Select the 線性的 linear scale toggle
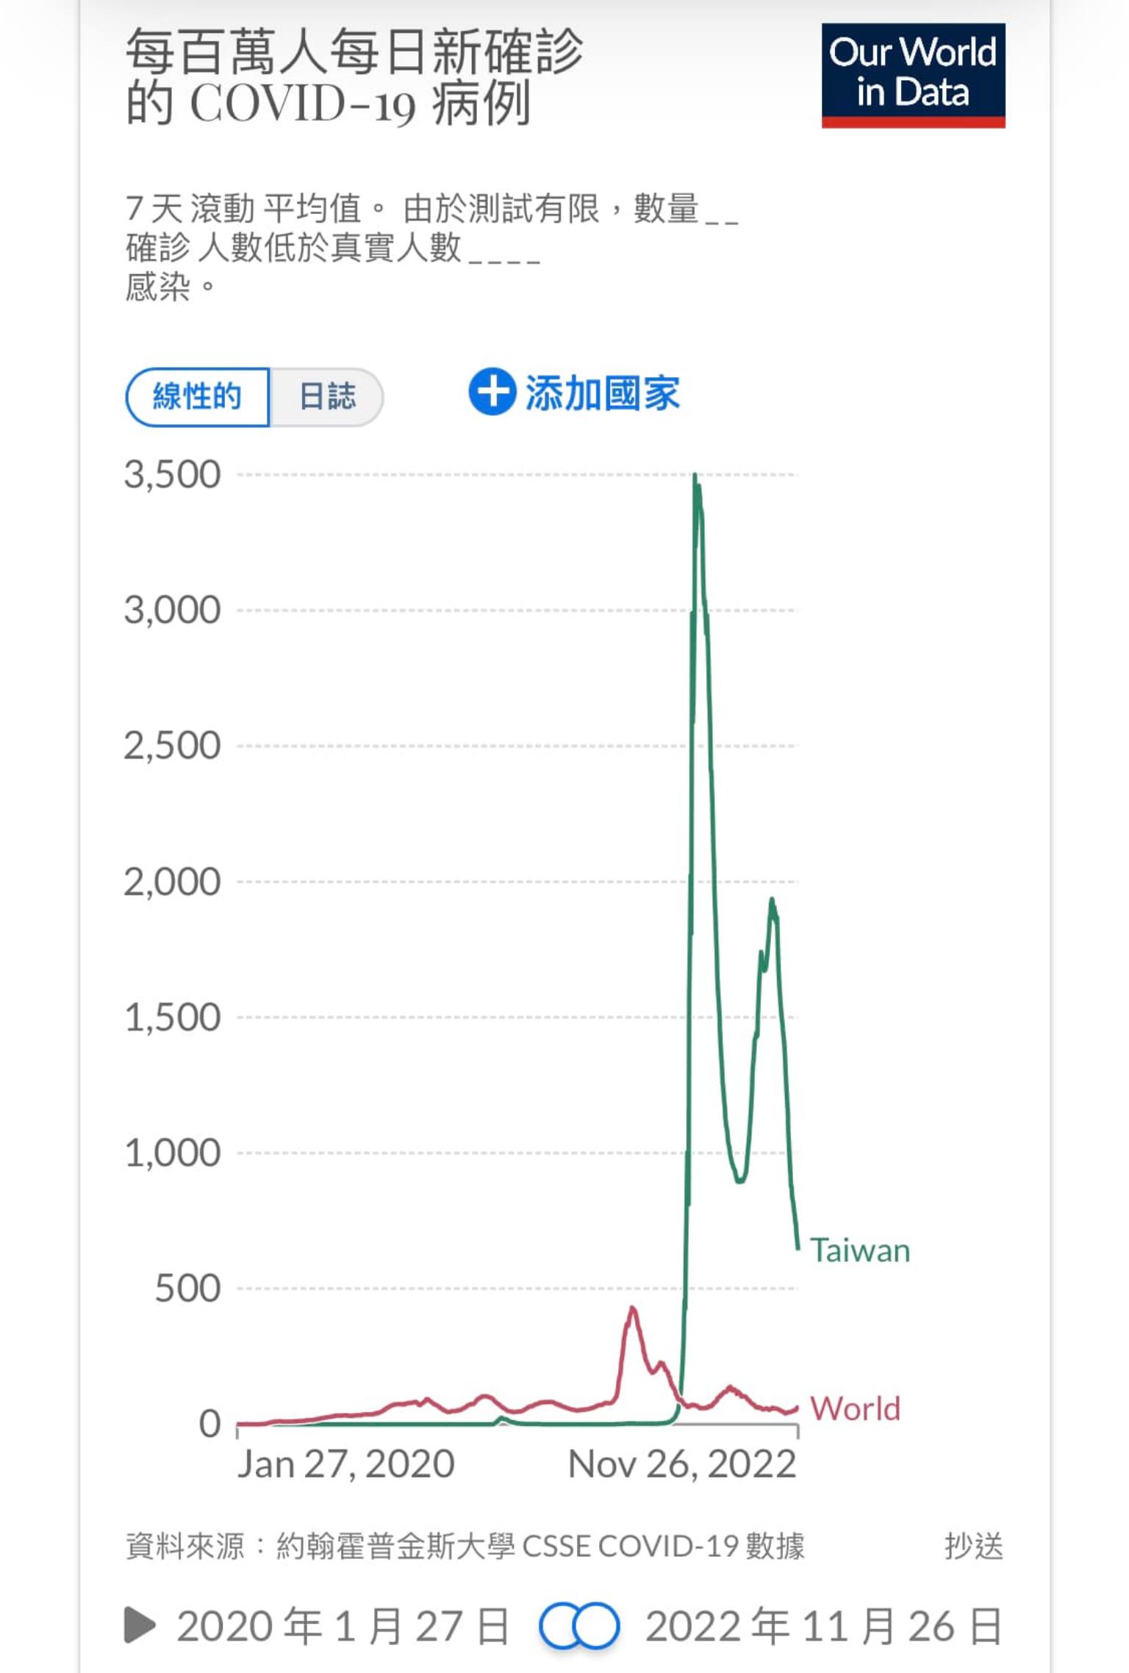This screenshot has width=1129, height=1673. click(197, 397)
